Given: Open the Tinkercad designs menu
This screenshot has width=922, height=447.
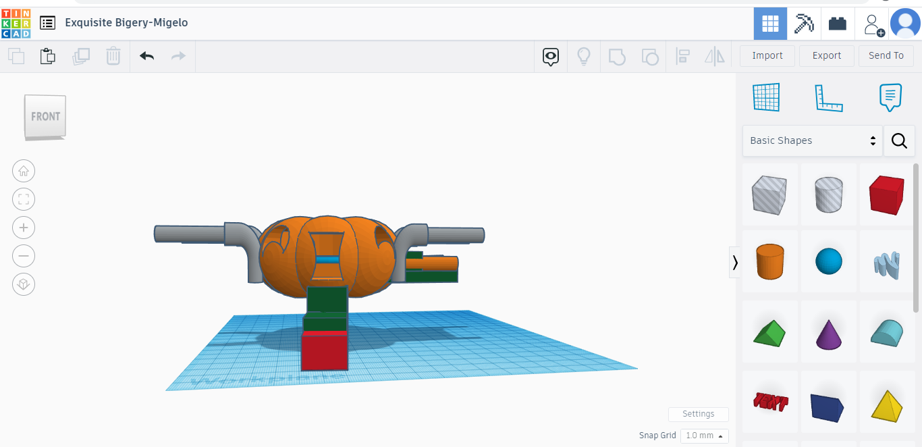Looking at the screenshot, I should click(x=47, y=22).
